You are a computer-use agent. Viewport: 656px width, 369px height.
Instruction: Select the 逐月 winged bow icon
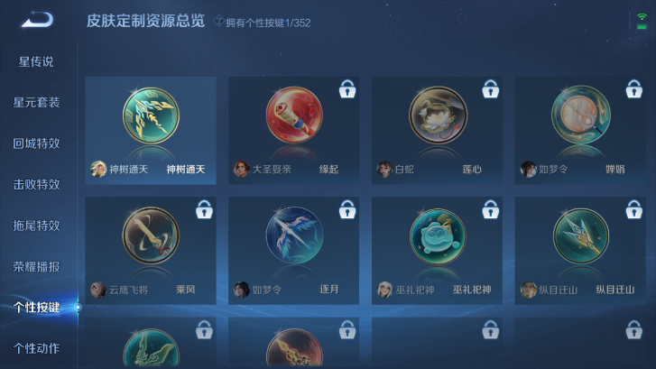point(294,235)
